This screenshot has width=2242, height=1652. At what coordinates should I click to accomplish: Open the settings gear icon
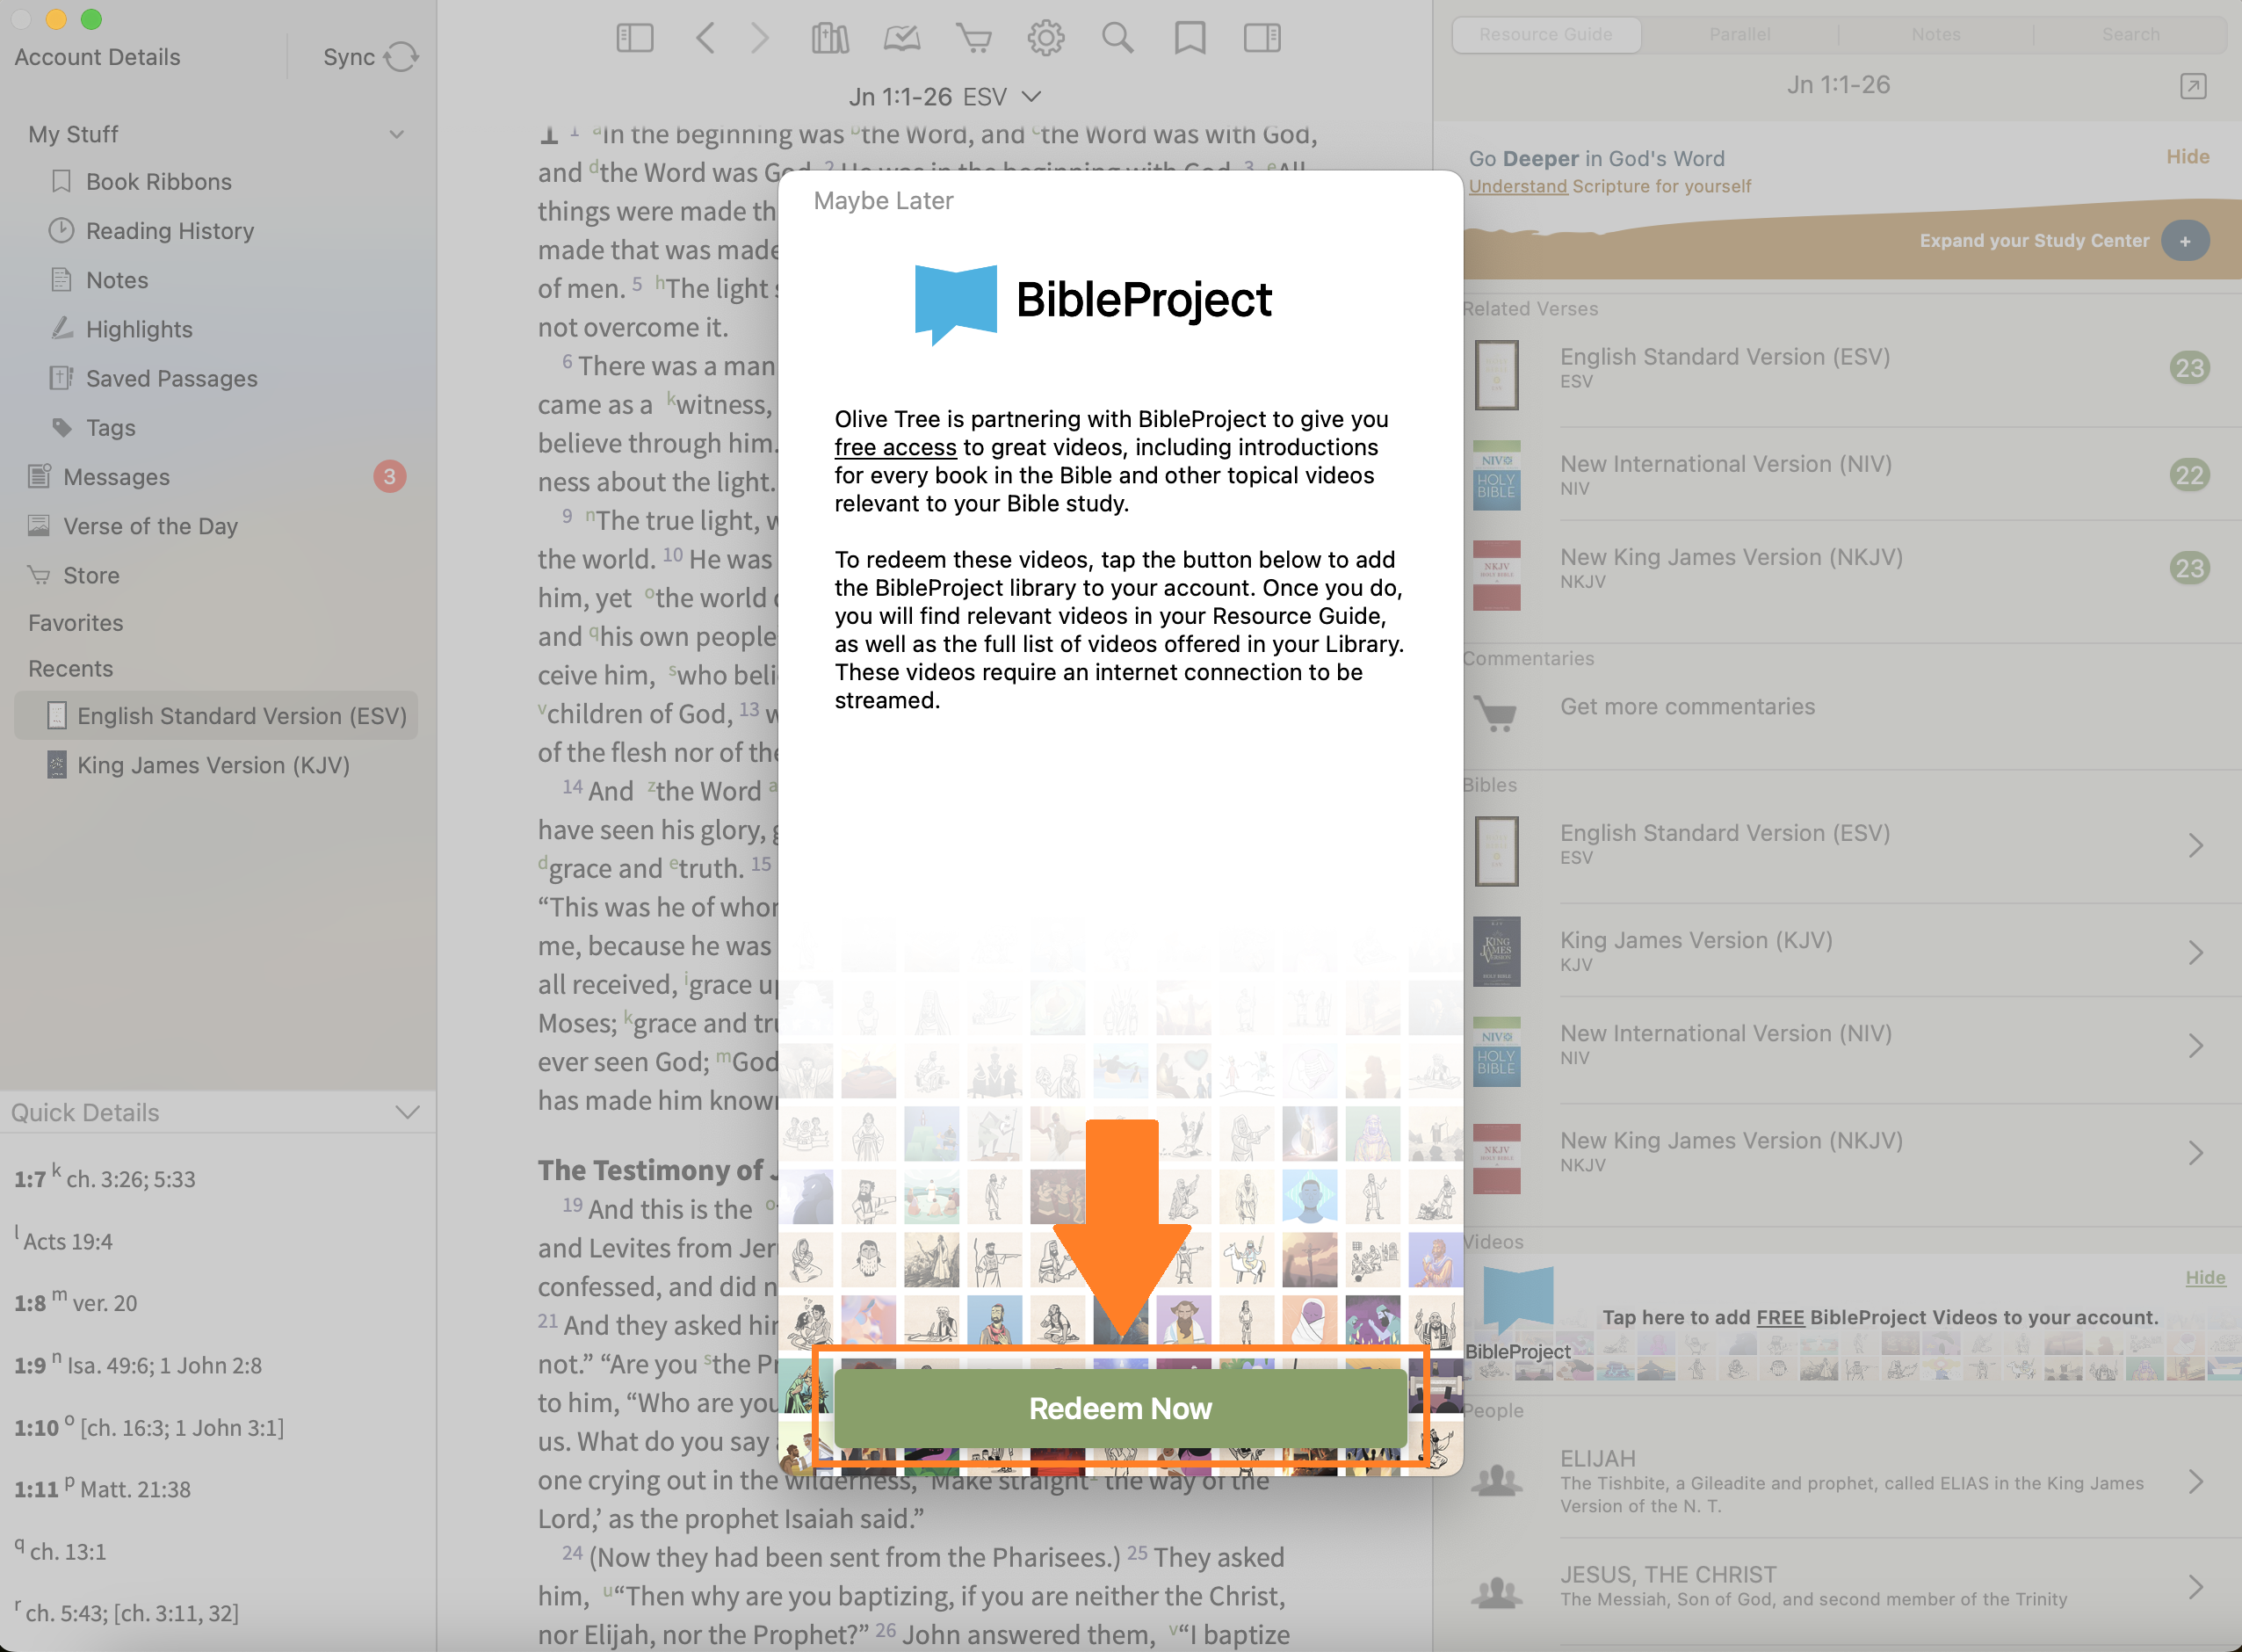point(1045,39)
